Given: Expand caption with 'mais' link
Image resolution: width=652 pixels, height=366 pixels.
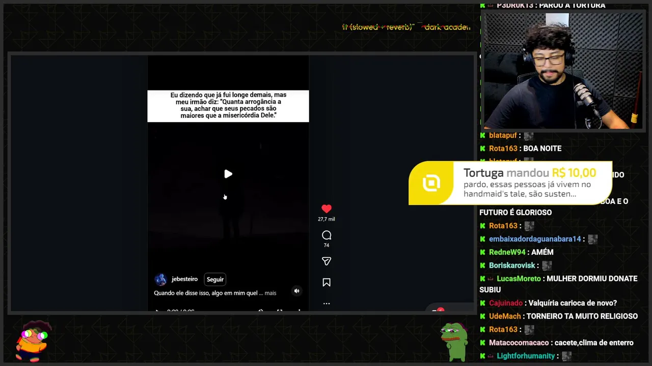Looking at the screenshot, I should click(270, 293).
